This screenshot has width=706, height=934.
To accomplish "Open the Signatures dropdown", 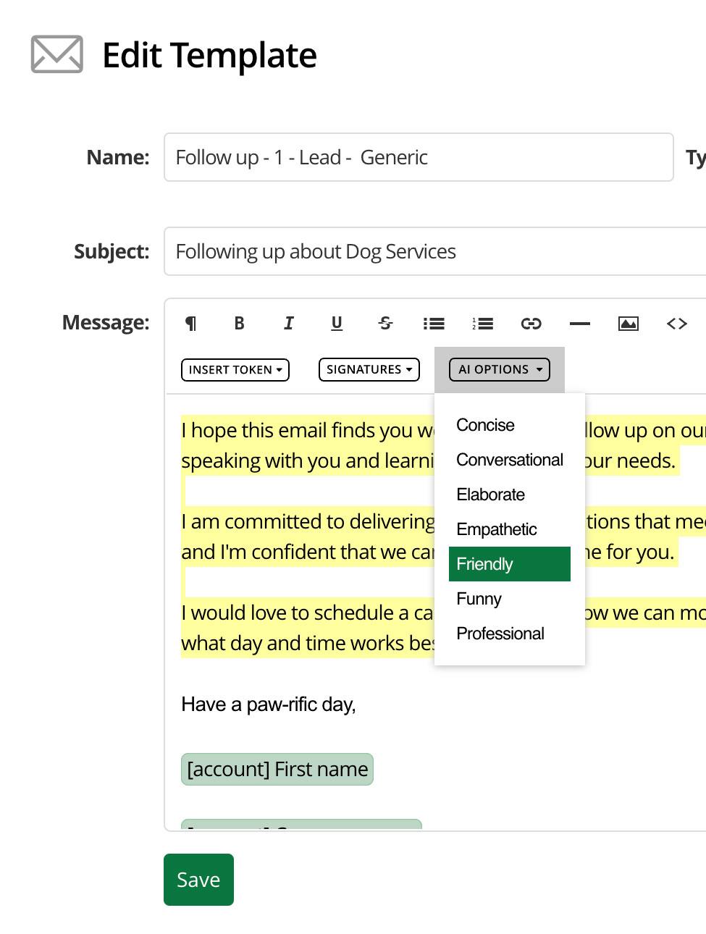I will [x=369, y=370].
